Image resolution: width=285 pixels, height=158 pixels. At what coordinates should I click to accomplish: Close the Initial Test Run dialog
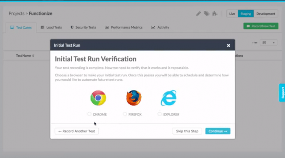[x=228, y=45]
